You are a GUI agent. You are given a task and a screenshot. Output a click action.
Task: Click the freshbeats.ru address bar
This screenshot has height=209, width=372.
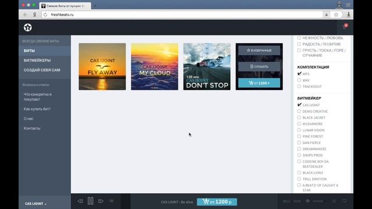pyautogui.click(x=183, y=15)
